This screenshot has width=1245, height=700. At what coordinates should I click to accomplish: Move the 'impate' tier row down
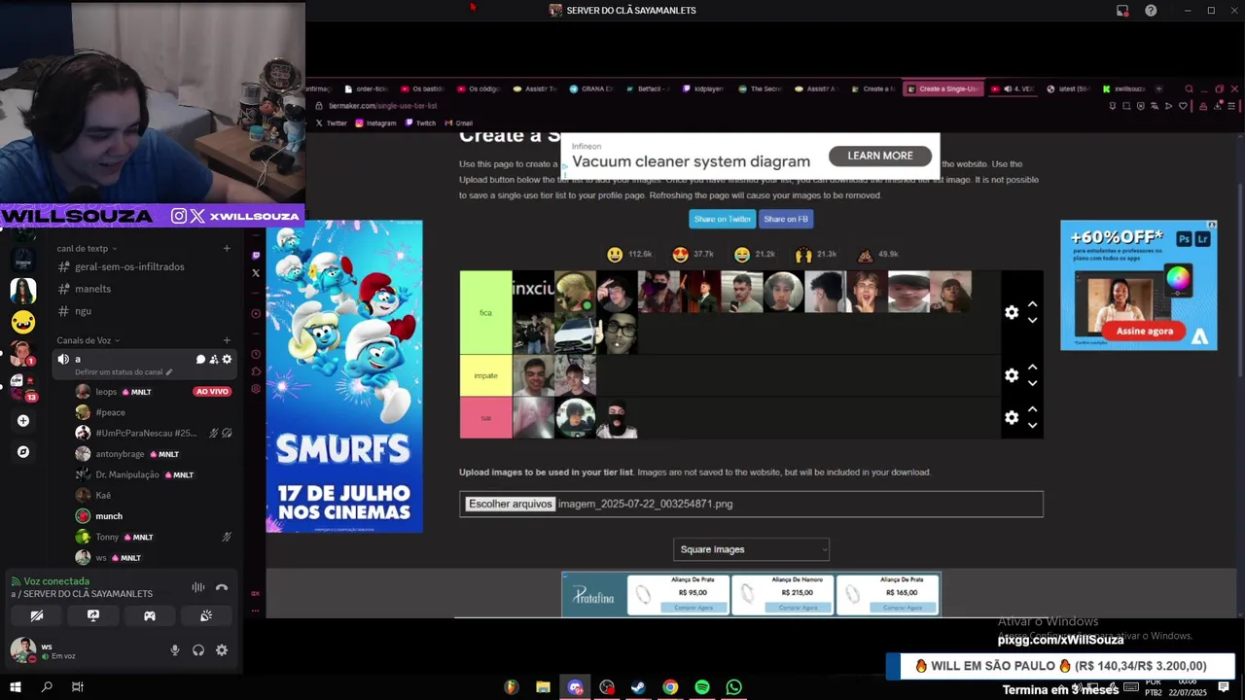click(x=1033, y=383)
